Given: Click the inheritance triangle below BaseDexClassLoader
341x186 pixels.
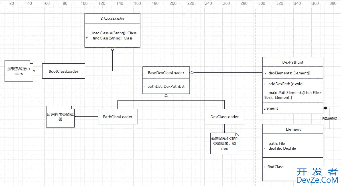Looking at the screenshot, I should pos(166,95).
